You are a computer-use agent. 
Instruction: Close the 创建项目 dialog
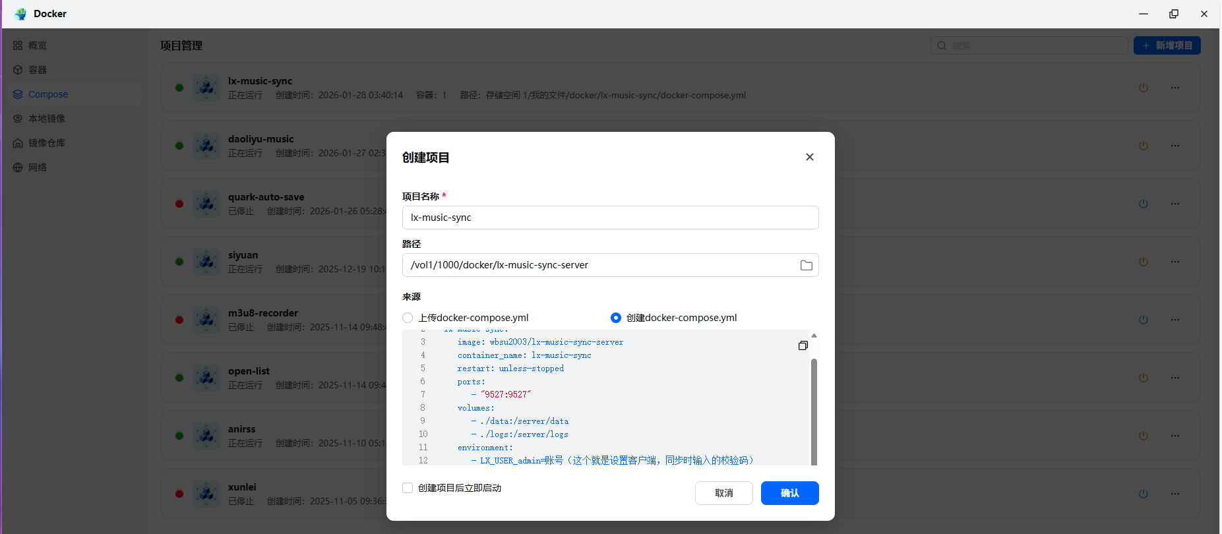(810, 157)
